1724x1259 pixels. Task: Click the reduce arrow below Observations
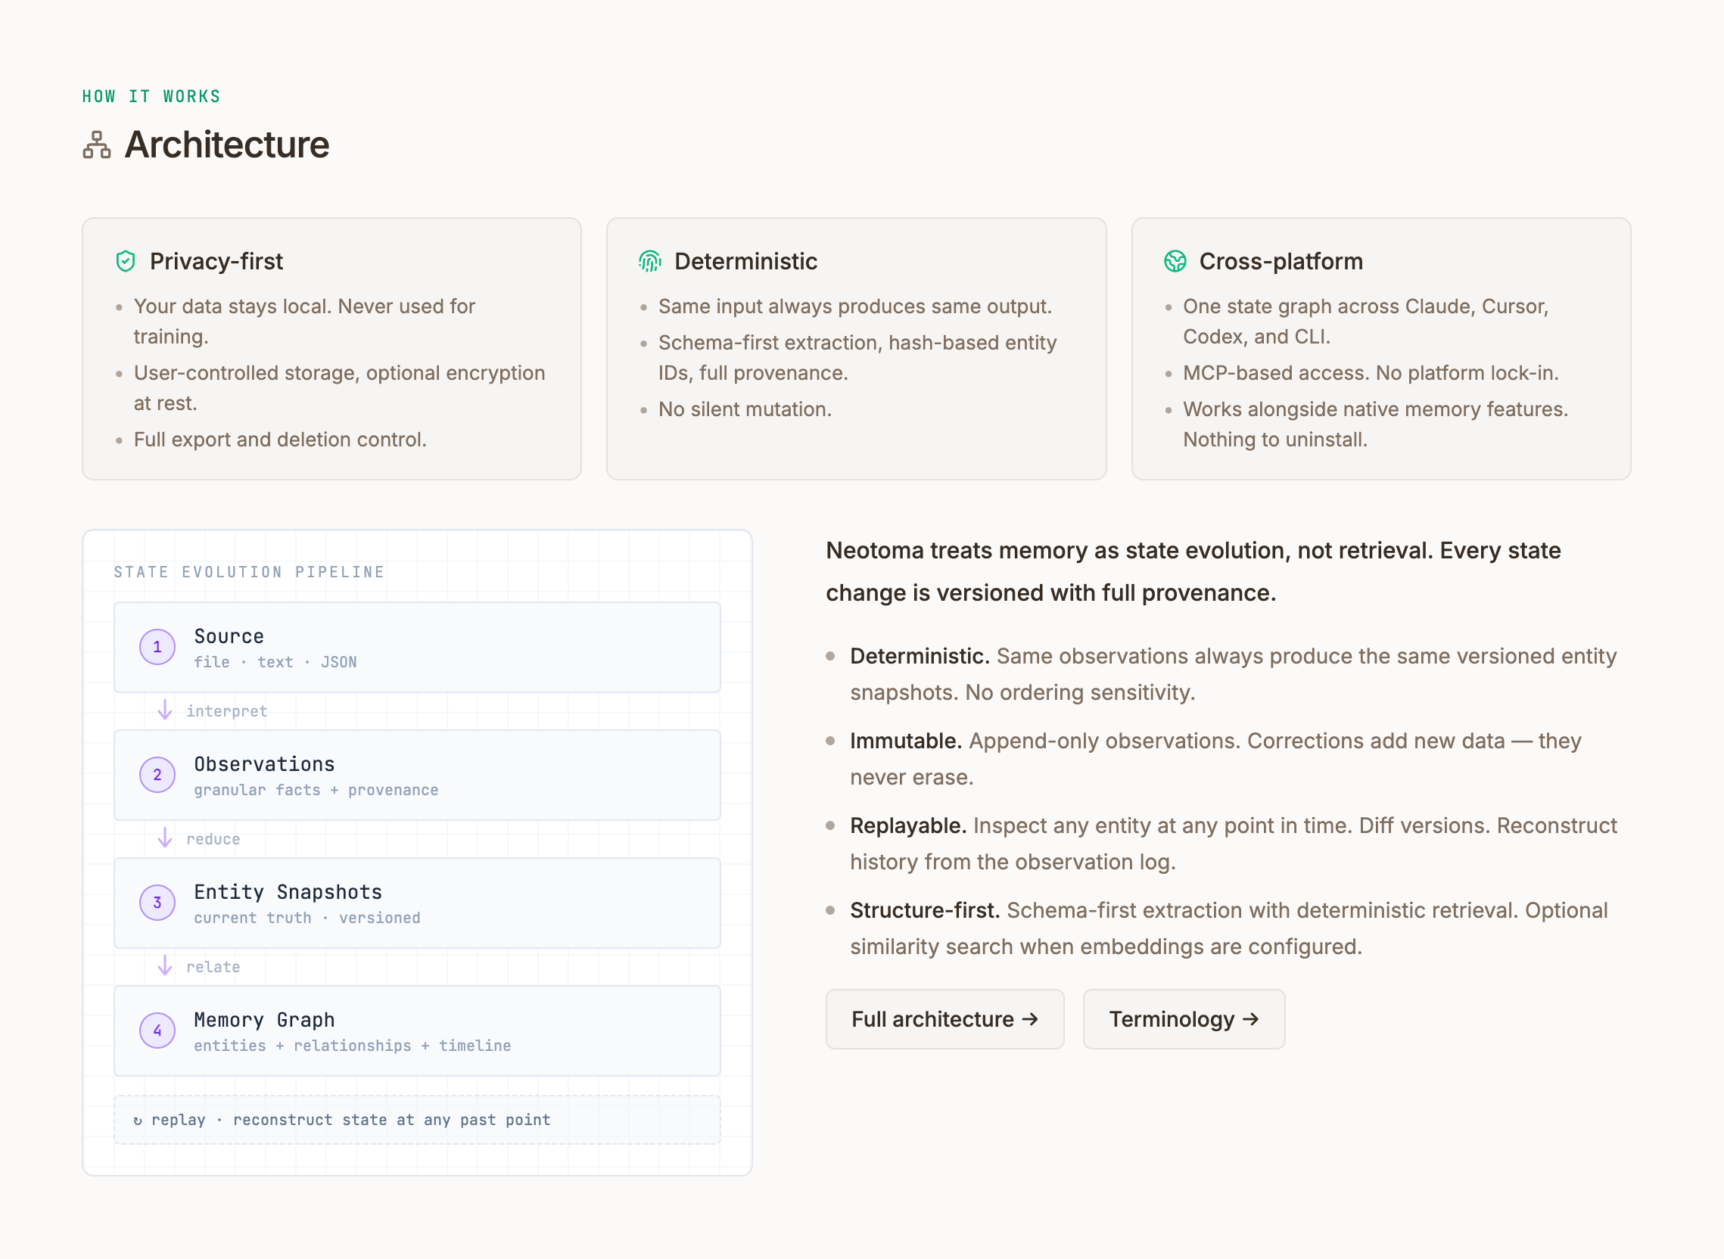point(165,838)
